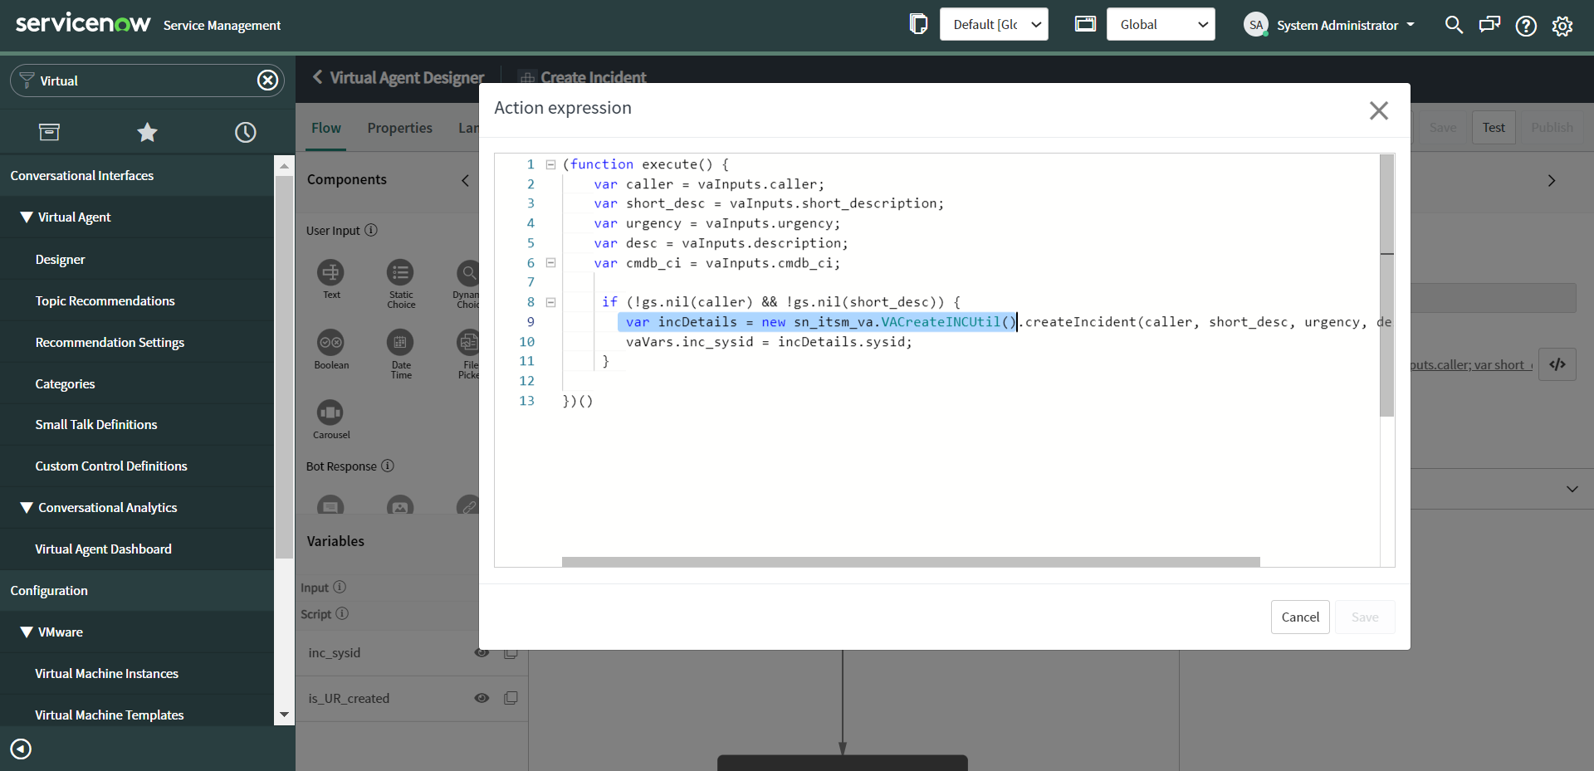Open the Help icon in header
The image size is (1594, 771).
click(x=1526, y=26)
